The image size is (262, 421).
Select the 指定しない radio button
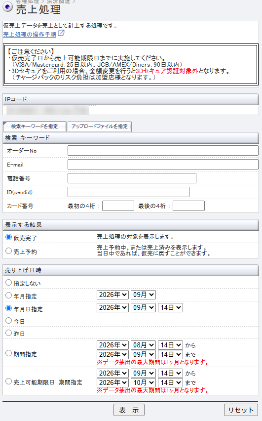click(x=8, y=283)
